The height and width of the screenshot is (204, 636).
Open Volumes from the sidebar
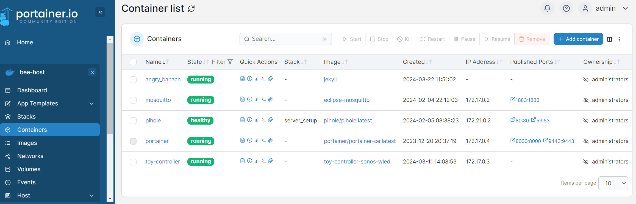click(29, 169)
